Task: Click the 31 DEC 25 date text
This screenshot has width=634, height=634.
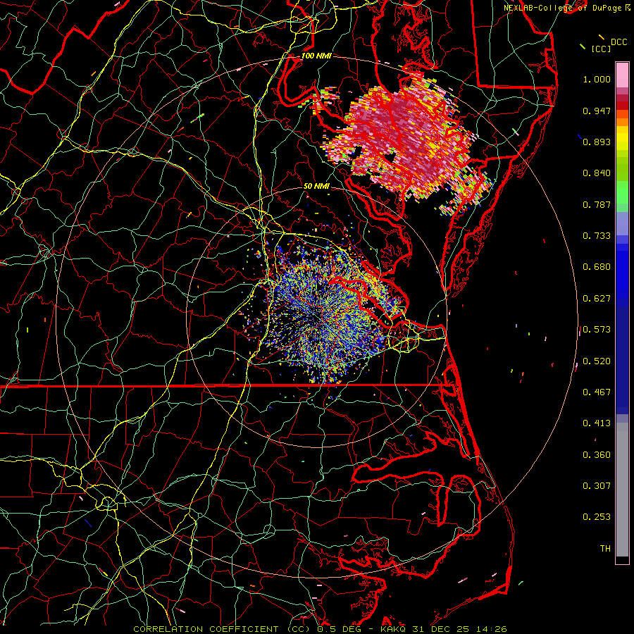Action: click(442, 629)
